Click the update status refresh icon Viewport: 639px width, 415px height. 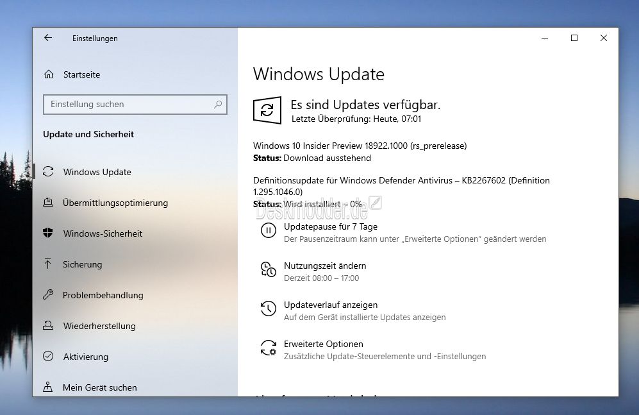pos(267,110)
